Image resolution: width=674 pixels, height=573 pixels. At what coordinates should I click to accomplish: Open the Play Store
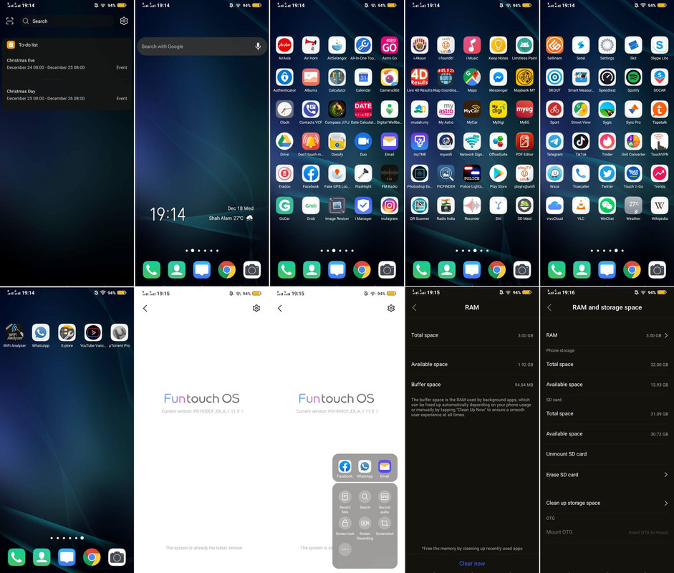click(499, 173)
